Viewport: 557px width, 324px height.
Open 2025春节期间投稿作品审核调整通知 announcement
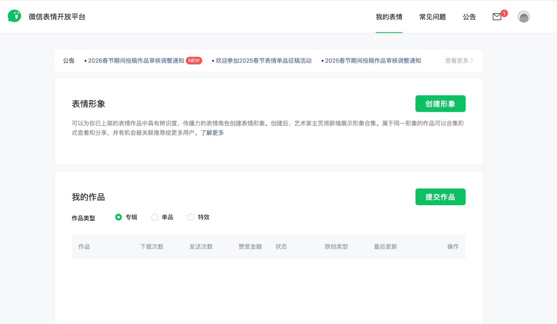point(373,61)
